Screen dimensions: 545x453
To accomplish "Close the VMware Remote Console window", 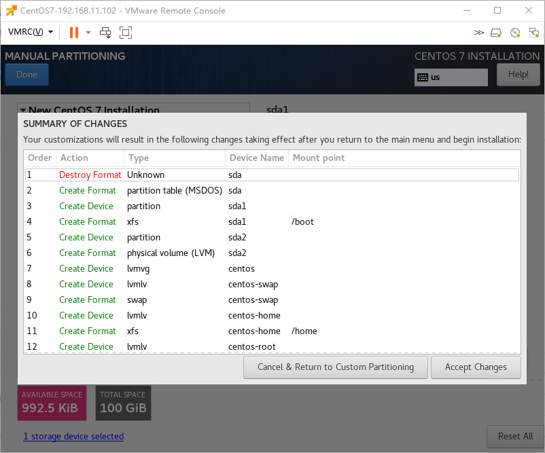I will point(528,10).
